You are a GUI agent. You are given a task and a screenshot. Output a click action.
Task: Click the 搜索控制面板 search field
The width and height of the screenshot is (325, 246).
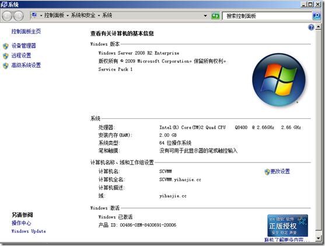pyautogui.click(x=267, y=16)
